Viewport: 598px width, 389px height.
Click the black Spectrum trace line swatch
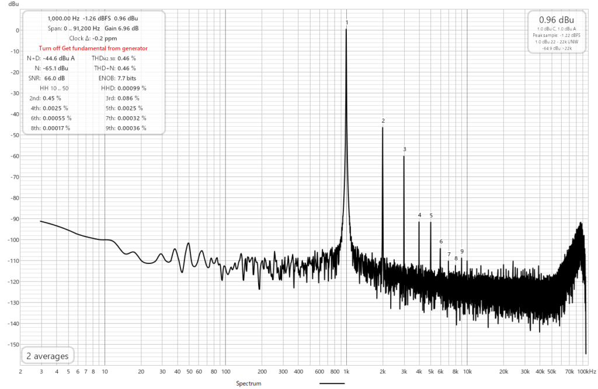[332, 383]
